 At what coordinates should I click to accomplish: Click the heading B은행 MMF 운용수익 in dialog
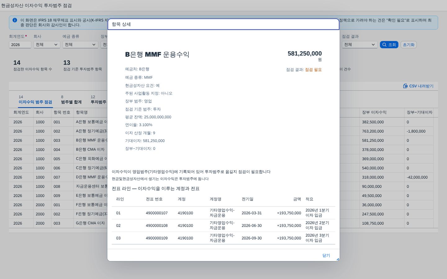pyautogui.click(x=157, y=54)
